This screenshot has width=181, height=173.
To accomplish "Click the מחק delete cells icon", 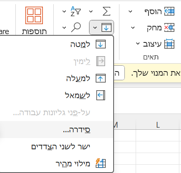I will pyautogui.click(x=169, y=27).
